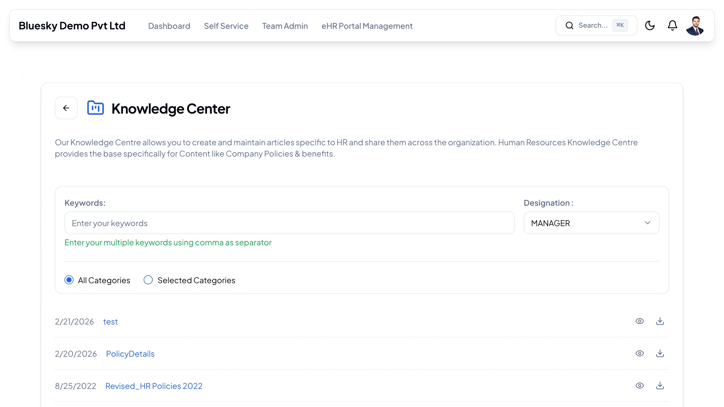Image resolution: width=724 pixels, height=407 pixels.
Task: Focus the keywords input field
Action: click(x=289, y=223)
